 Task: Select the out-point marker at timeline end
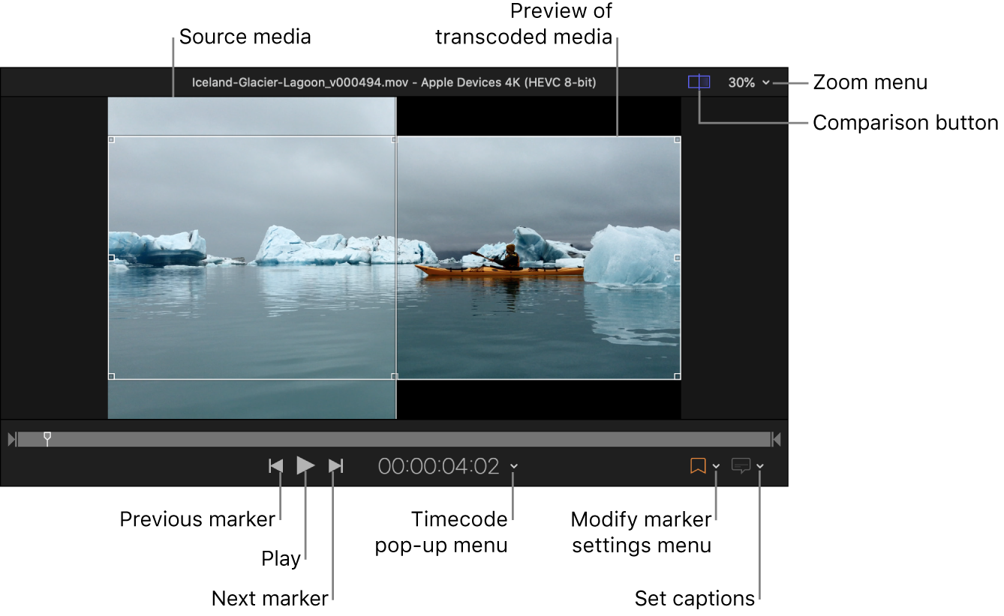point(777,439)
